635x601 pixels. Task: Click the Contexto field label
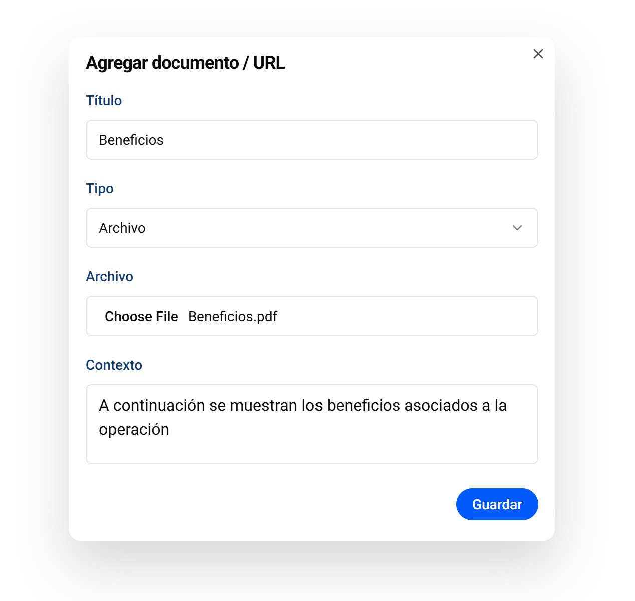click(x=114, y=365)
